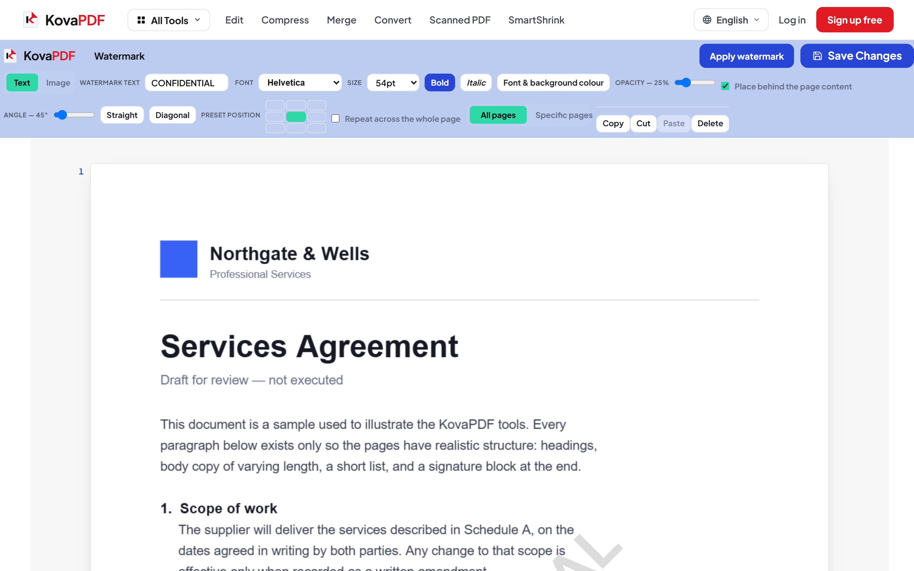Screen dimensions: 914x571
Task: Select bottom-left preset position cell
Action: pos(275,128)
